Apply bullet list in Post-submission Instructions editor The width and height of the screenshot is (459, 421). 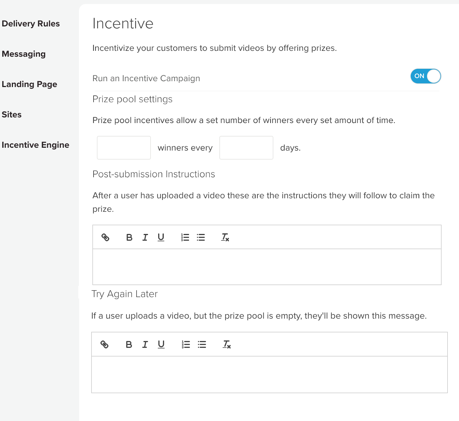(x=201, y=237)
